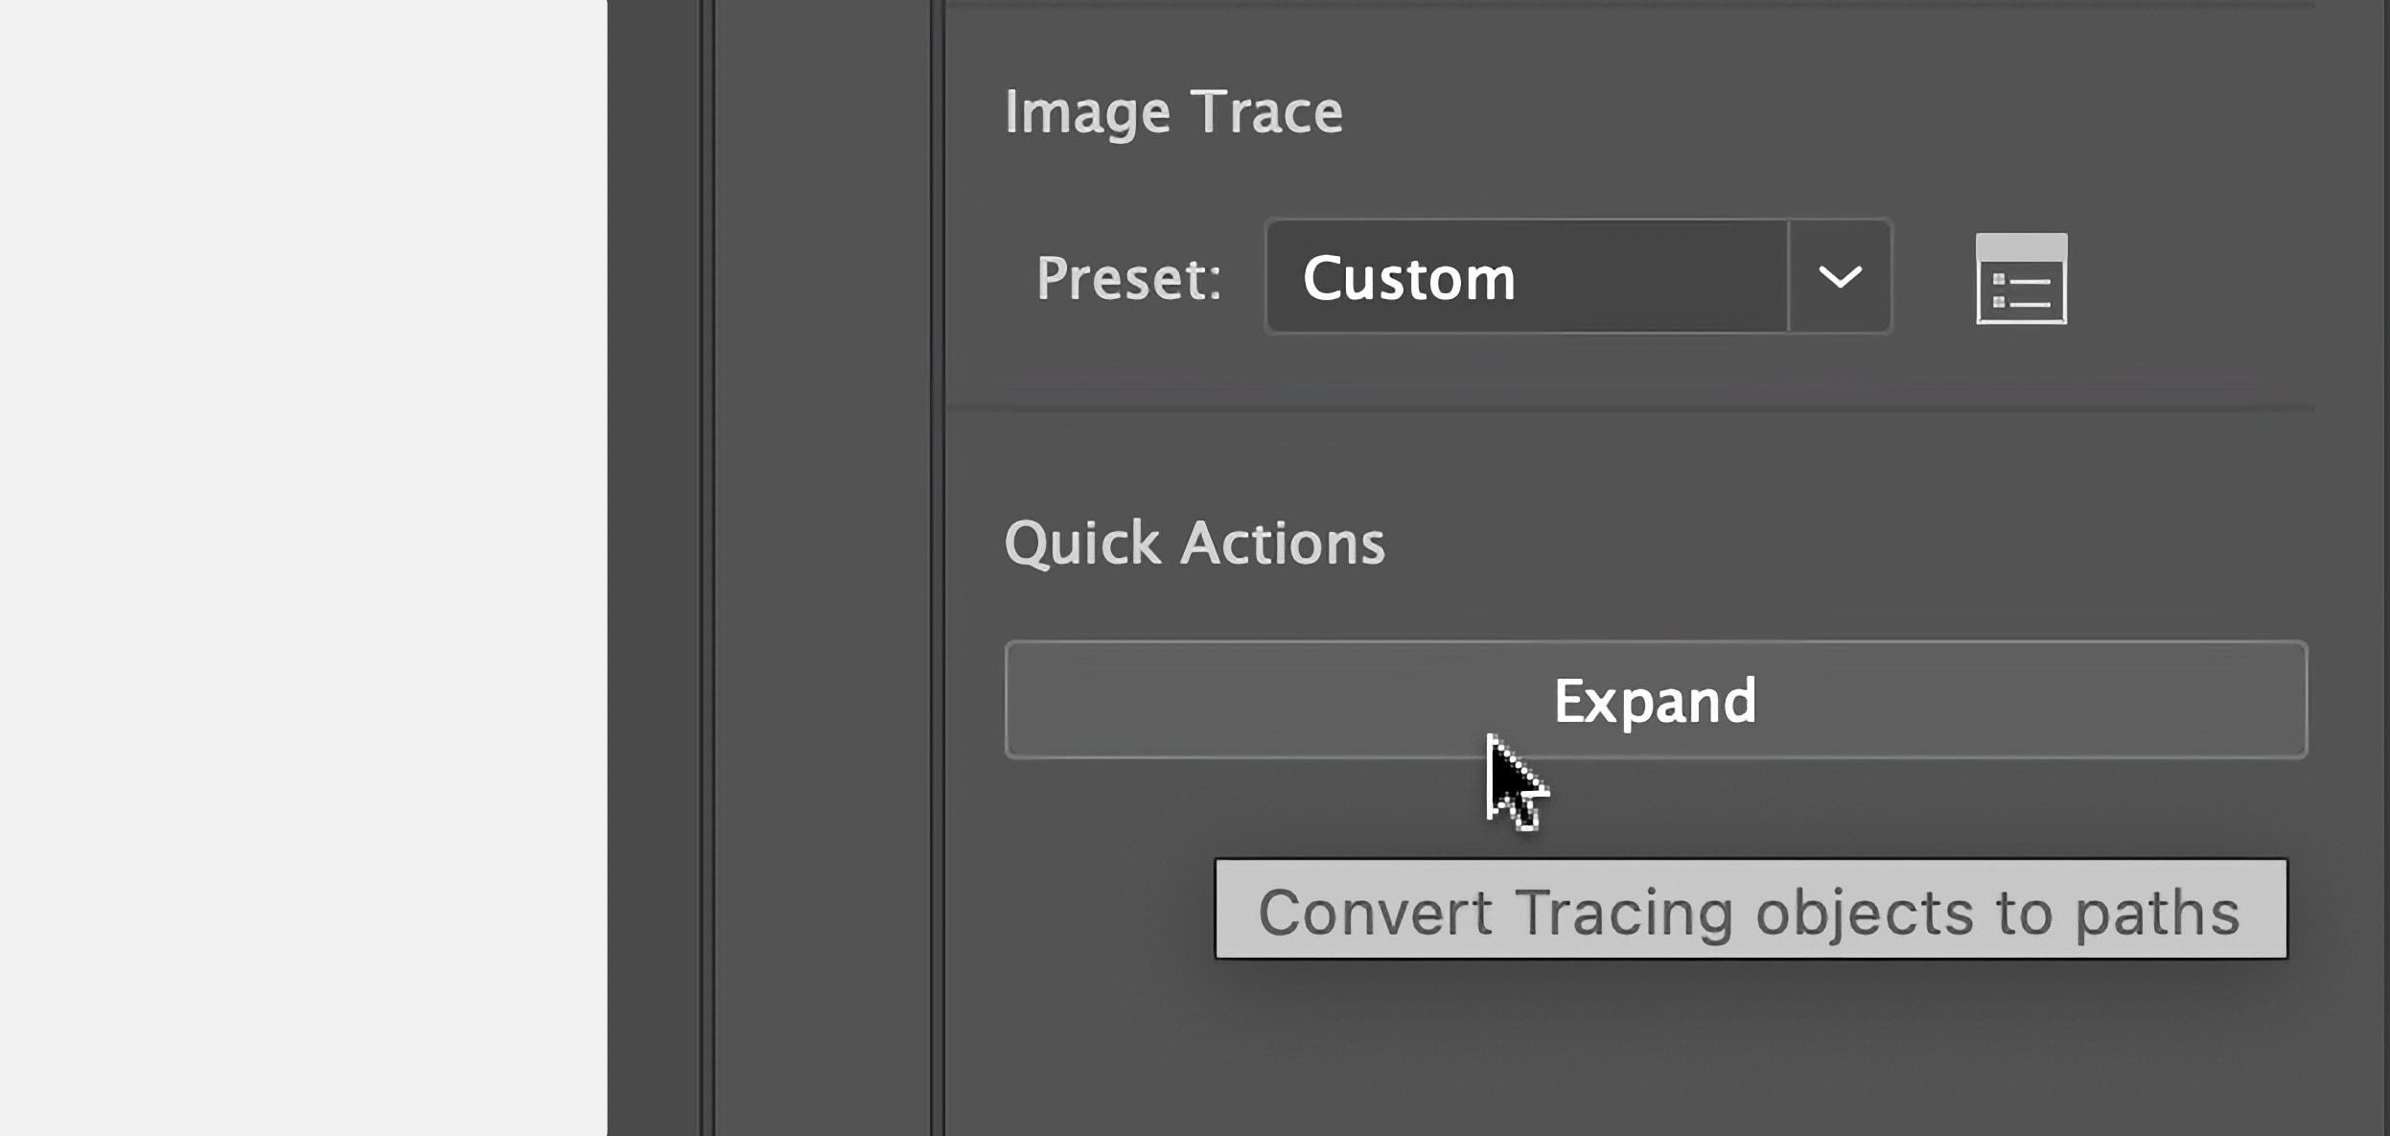This screenshot has height=1136, width=2390.
Task: Click the divider line below the Preset row
Action: pos(1630,409)
